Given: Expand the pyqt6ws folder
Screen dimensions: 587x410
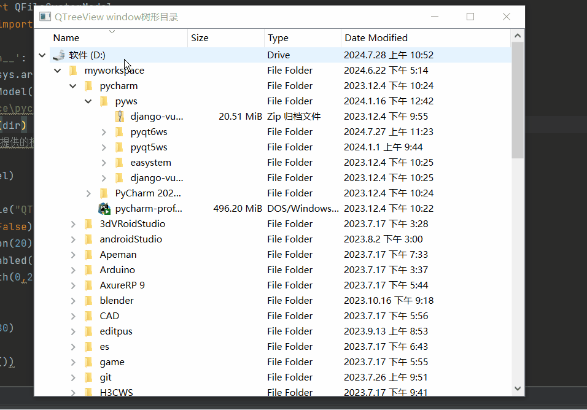Looking at the screenshot, I should click(x=104, y=132).
